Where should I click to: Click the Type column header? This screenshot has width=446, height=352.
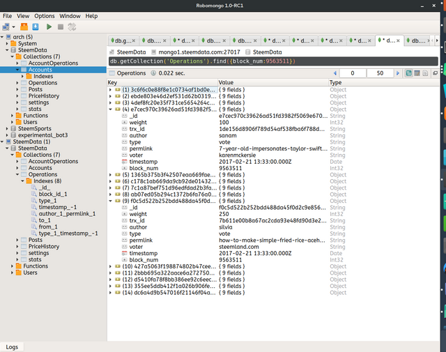click(x=384, y=82)
